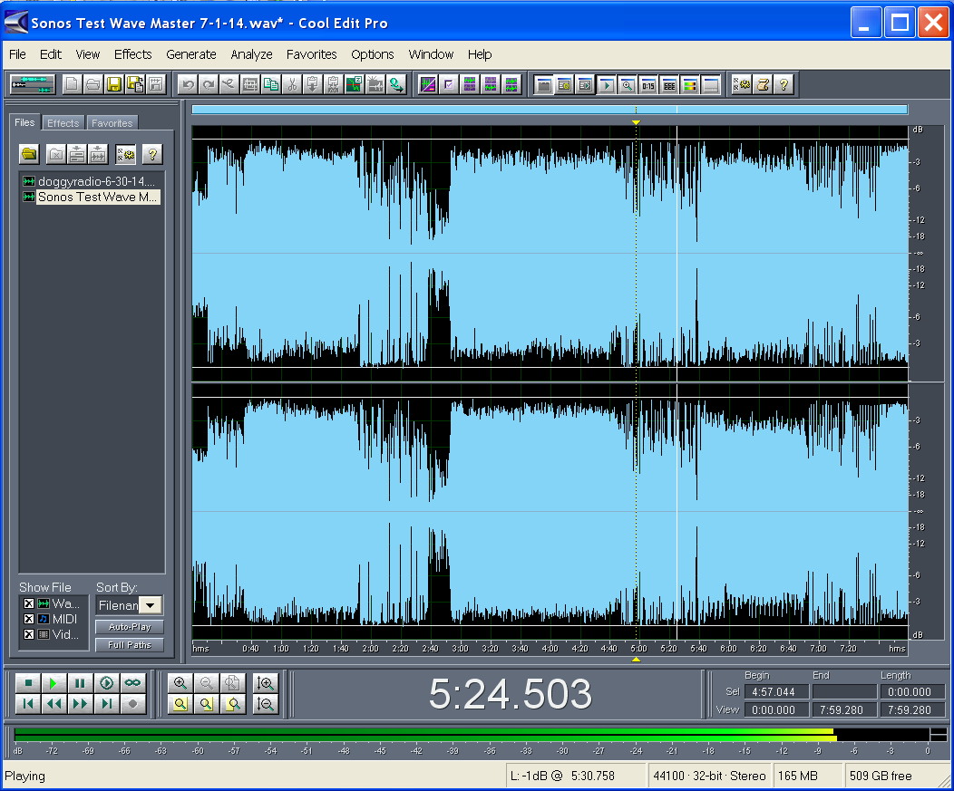This screenshot has width=954, height=791.
Task: Click the Sel Begin time field 4:57.044
Action: click(x=776, y=692)
